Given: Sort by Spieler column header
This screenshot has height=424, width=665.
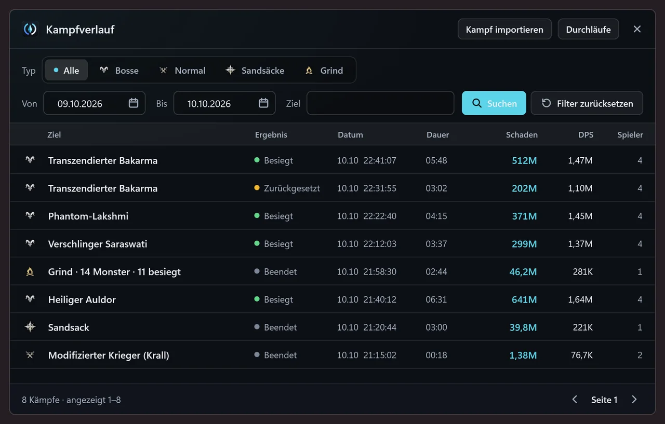Looking at the screenshot, I should point(630,134).
